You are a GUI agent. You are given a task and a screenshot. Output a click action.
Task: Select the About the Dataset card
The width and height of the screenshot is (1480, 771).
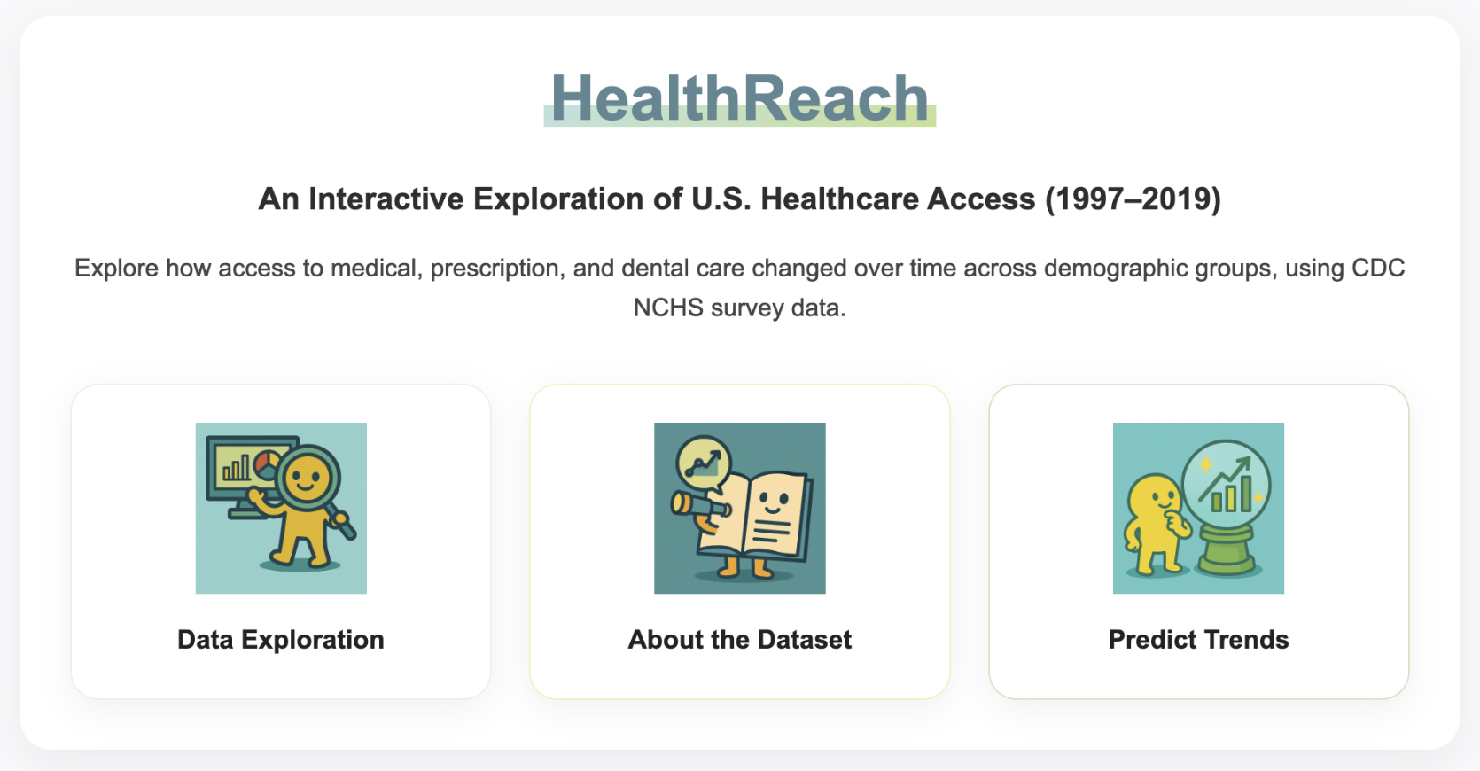click(740, 542)
